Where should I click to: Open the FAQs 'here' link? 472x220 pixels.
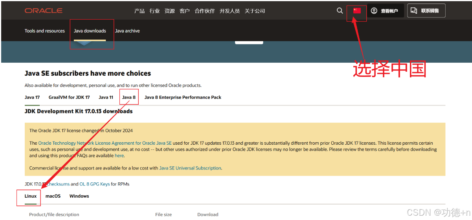click(119, 156)
